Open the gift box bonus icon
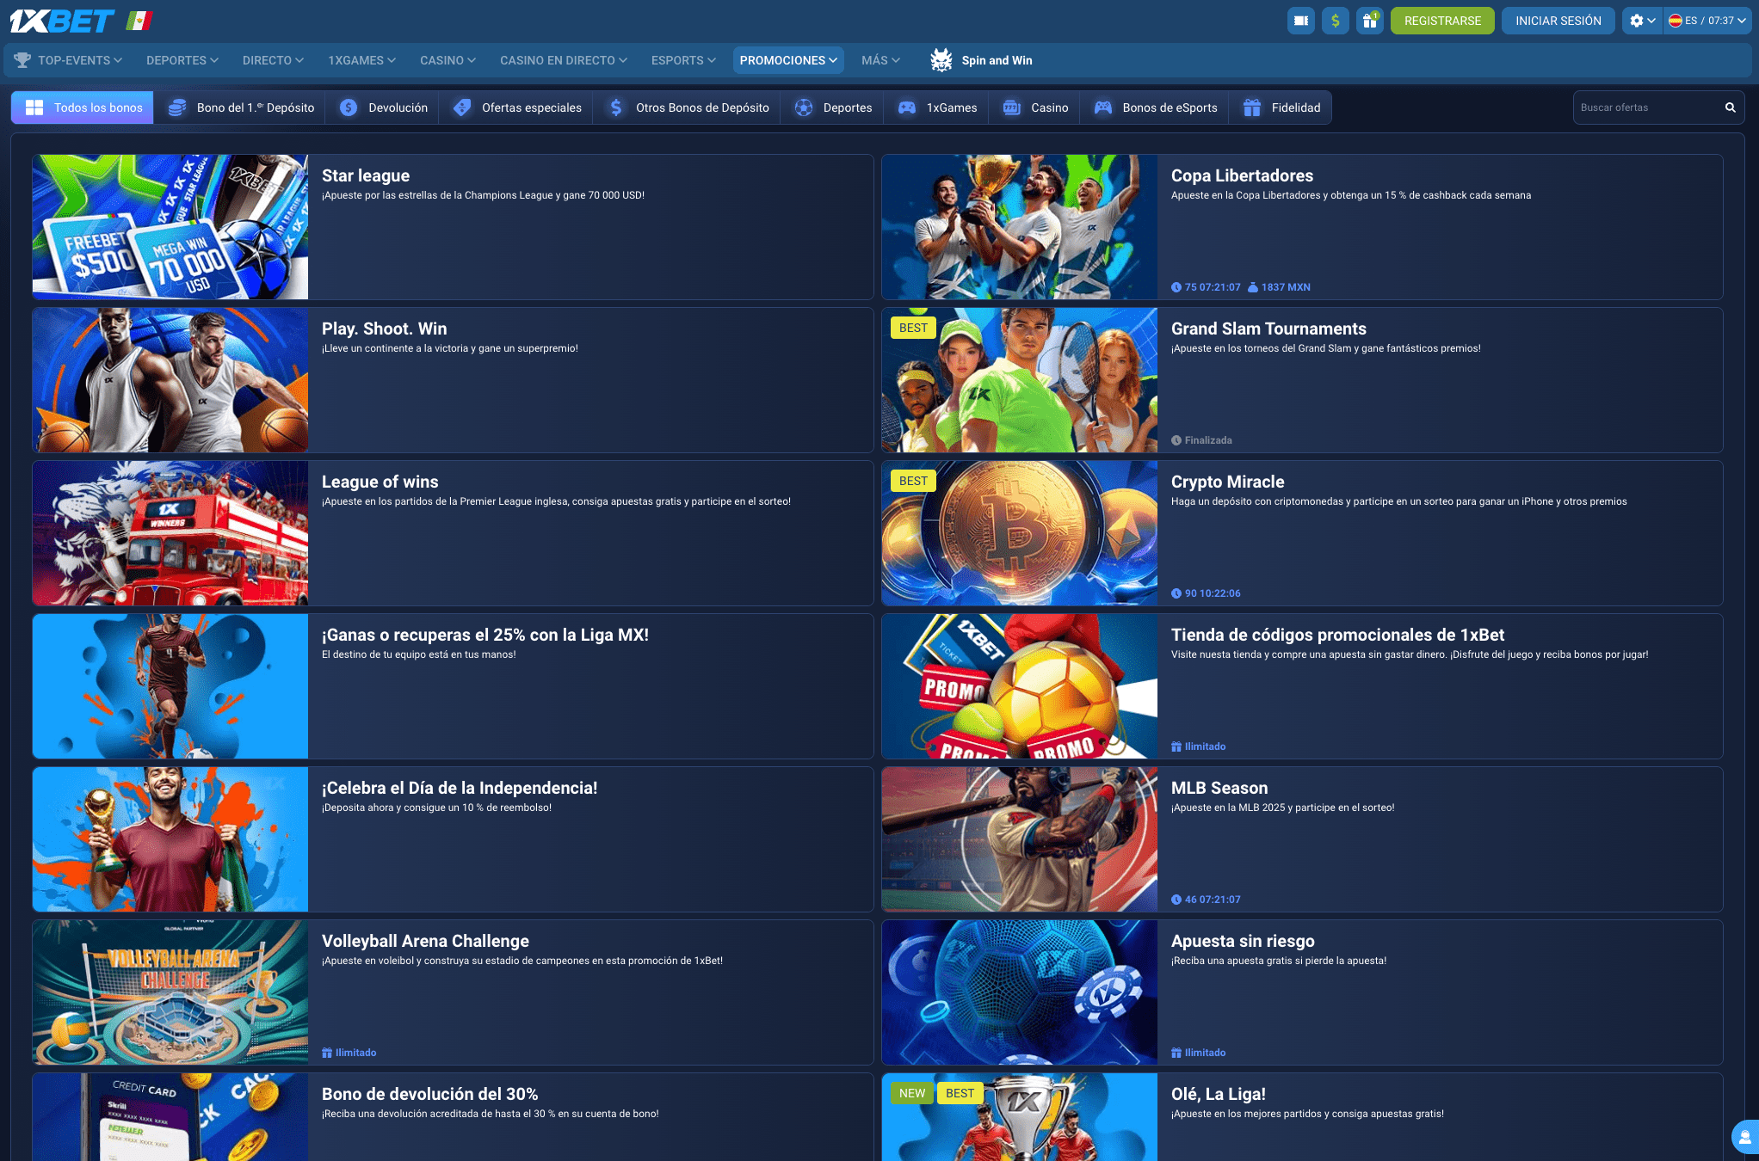 [x=1369, y=21]
